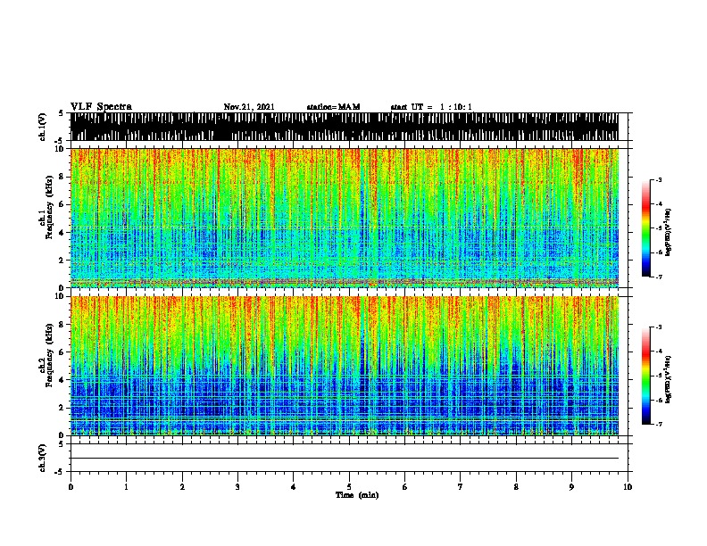707x546 pixels.
Task: Click the "6" kHz tick on ch.2 spectrogram
Action: pos(62,352)
